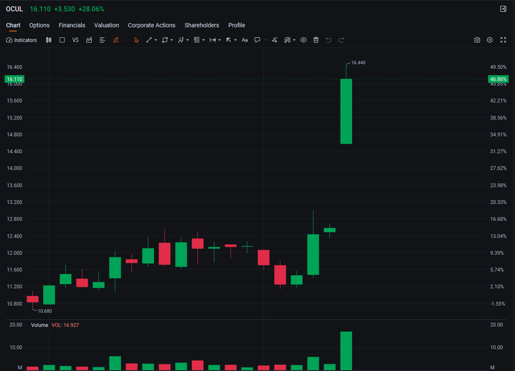
Task: Open the Indicators panel
Action: tap(21, 40)
